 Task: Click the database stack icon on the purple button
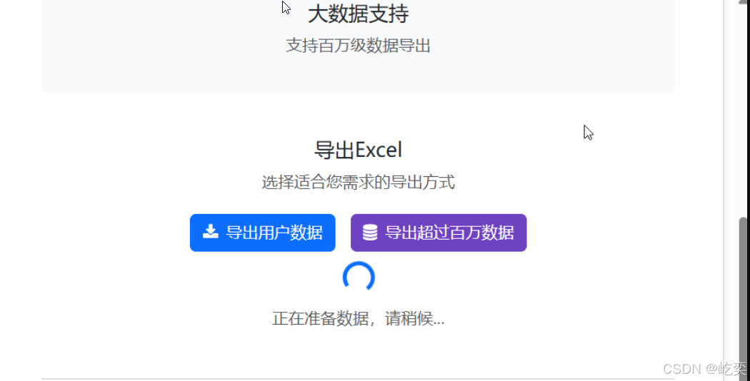(x=370, y=233)
